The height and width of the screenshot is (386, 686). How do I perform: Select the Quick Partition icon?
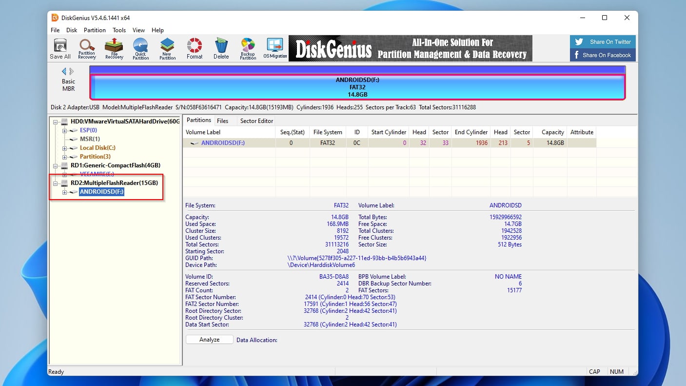pyautogui.click(x=140, y=48)
